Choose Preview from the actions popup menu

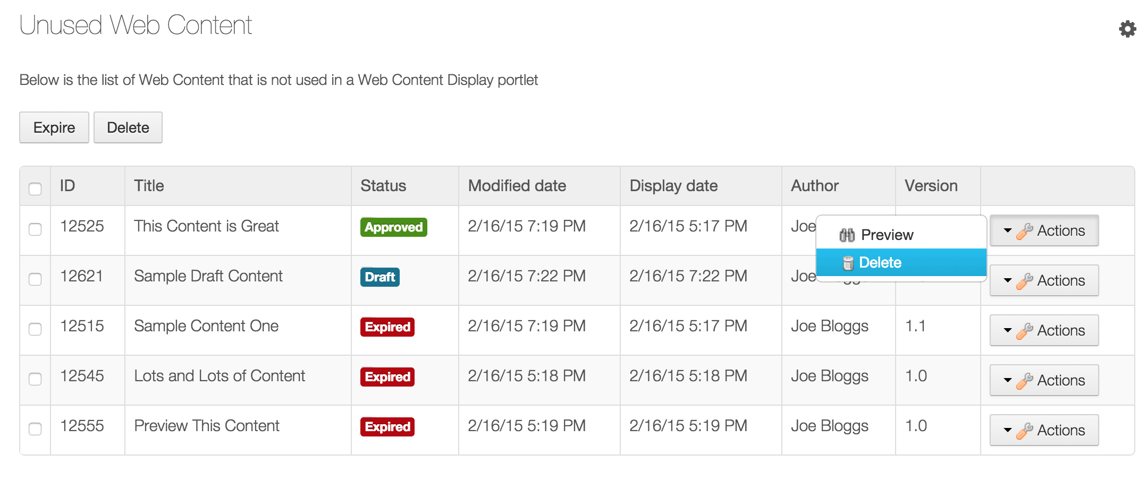[x=887, y=235]
